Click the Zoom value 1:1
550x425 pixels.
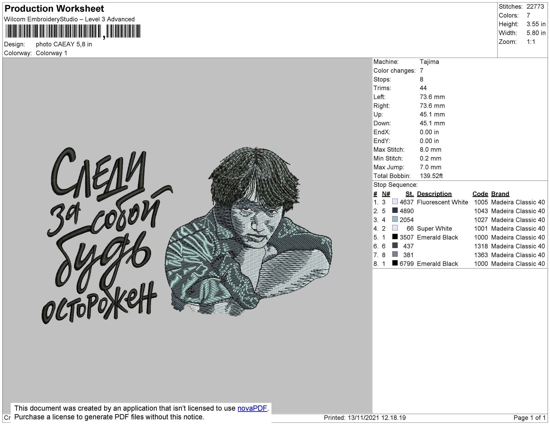click(x=531, y=42)
